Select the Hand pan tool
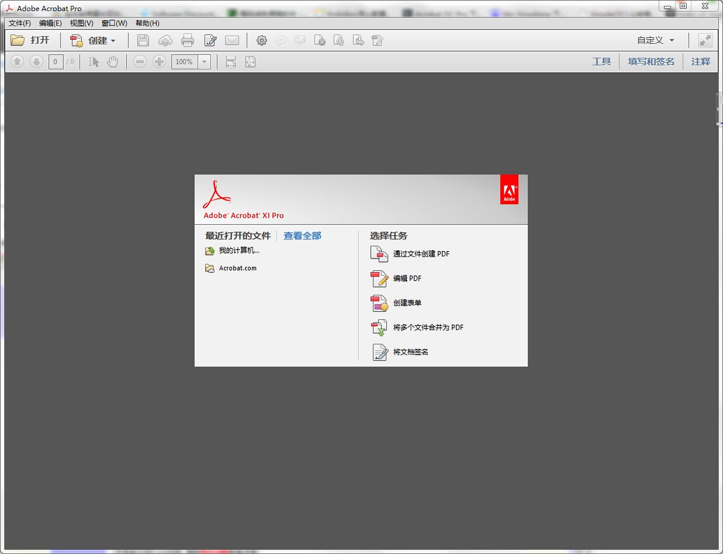The height and width of the screenshot is (554, 723). [112, 62]
